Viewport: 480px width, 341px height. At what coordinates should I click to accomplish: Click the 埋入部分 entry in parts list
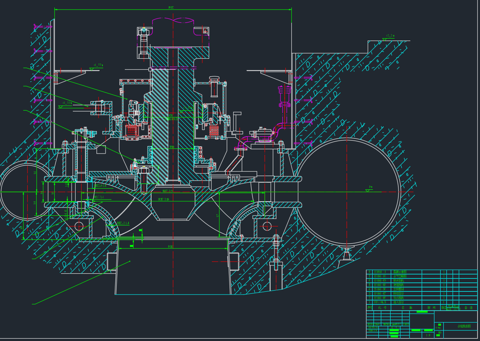[398, 302]
